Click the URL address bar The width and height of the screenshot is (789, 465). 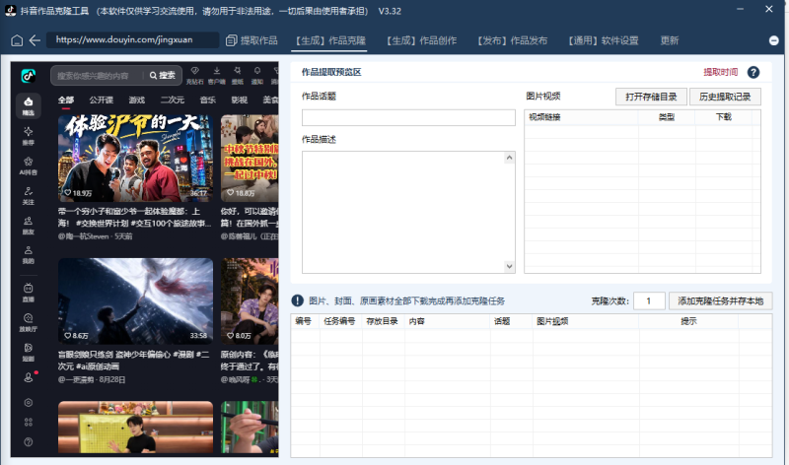(x=133, y=39)
